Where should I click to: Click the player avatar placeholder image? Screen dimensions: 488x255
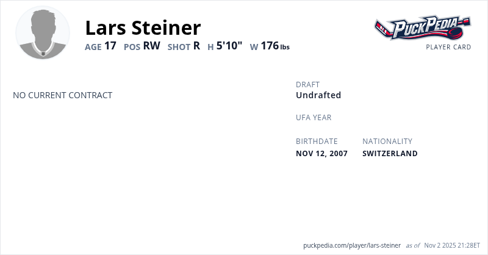pos(43,33)
